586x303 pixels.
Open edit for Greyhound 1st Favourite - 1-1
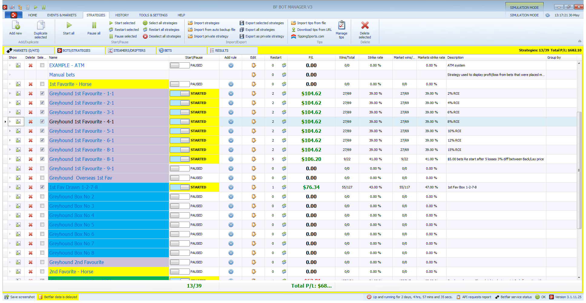coord(254,93)
